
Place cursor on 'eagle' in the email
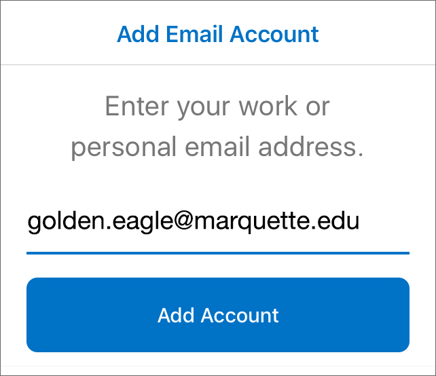pos(126,223)
